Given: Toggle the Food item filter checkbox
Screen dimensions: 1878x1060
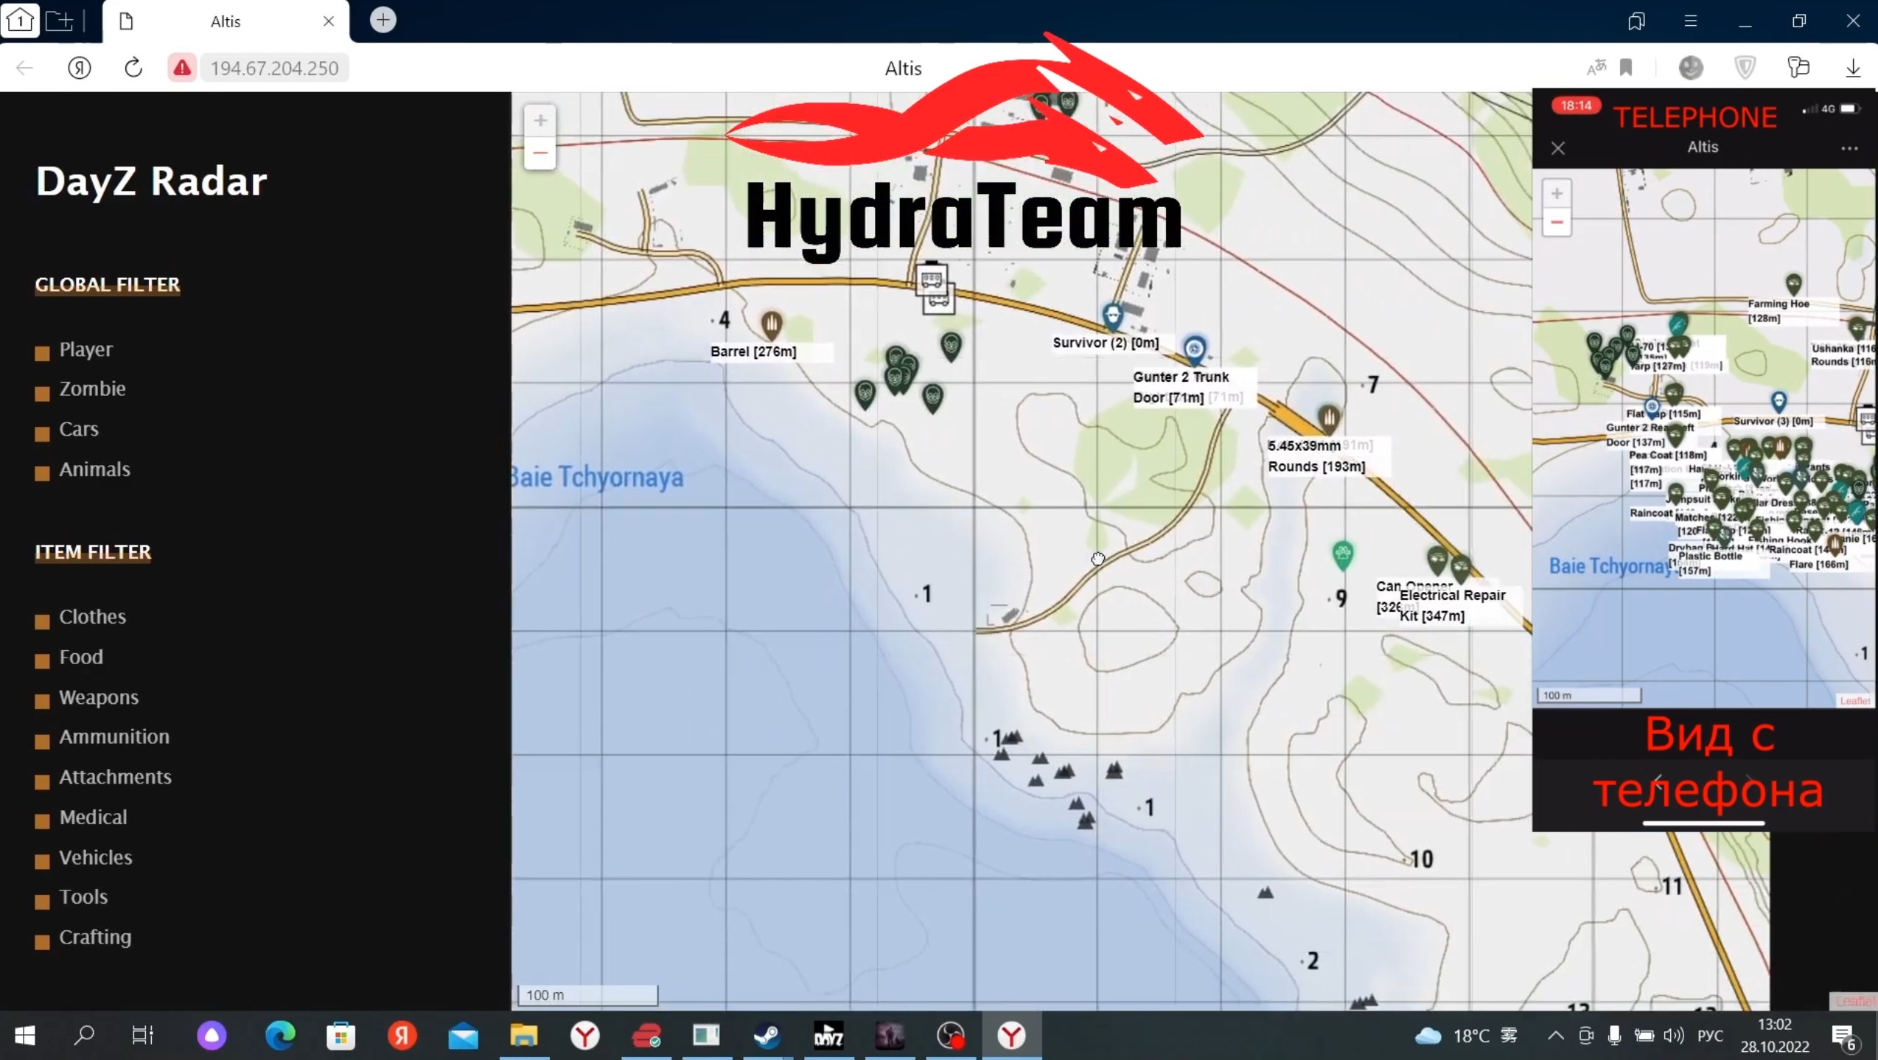Looking at the screenshot, I should coord(43,660).
